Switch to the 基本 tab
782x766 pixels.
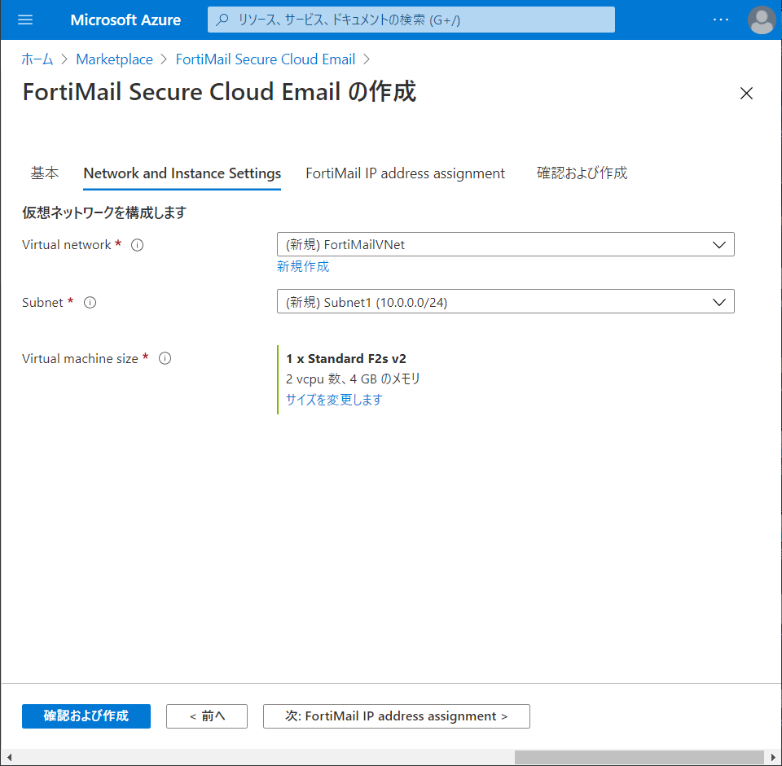pos(44,173)
